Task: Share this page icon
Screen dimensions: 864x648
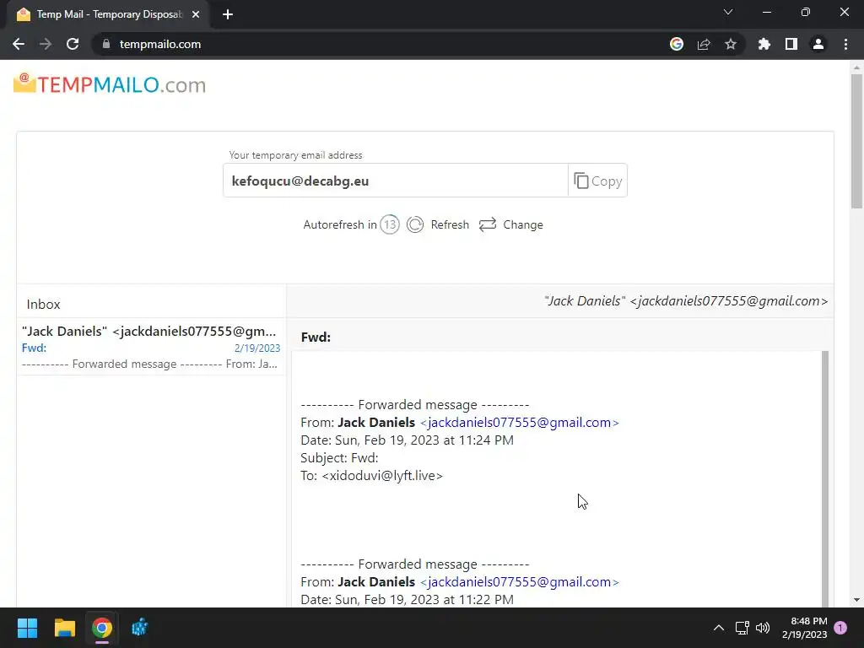Action: pyautogui.click(x=704, y=44)
